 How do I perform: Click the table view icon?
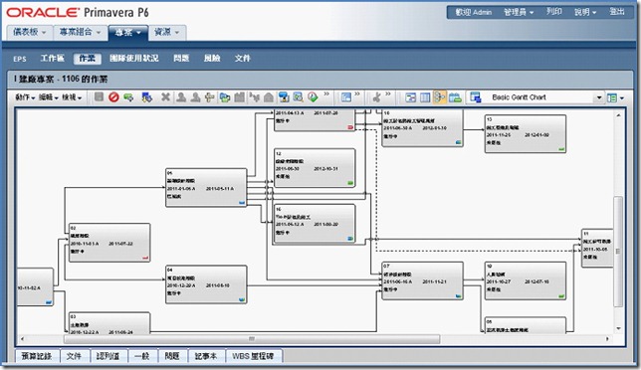(x=425, y=97)
